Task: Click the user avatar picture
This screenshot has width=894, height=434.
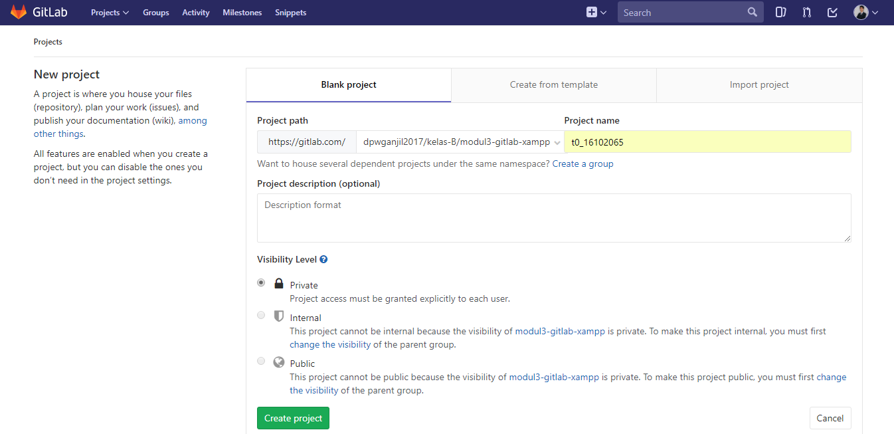Action: pyautogui.click(x=861, y=12)
